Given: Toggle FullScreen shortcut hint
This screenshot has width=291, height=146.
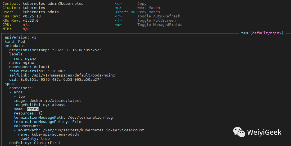Looking at the screenshot, I should [156, 21].
